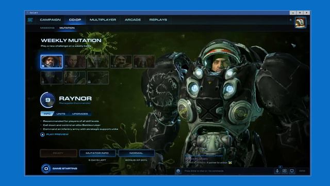Click the grid/groups icon in the bottom bar
This screenshot has width=330, height=186.
(285, 171)
